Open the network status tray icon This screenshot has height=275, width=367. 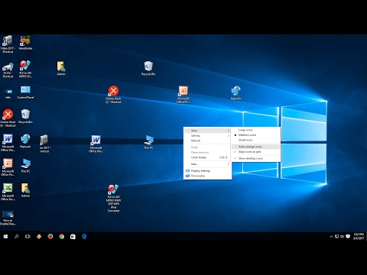pyautogui.click(x=336, y=237)
